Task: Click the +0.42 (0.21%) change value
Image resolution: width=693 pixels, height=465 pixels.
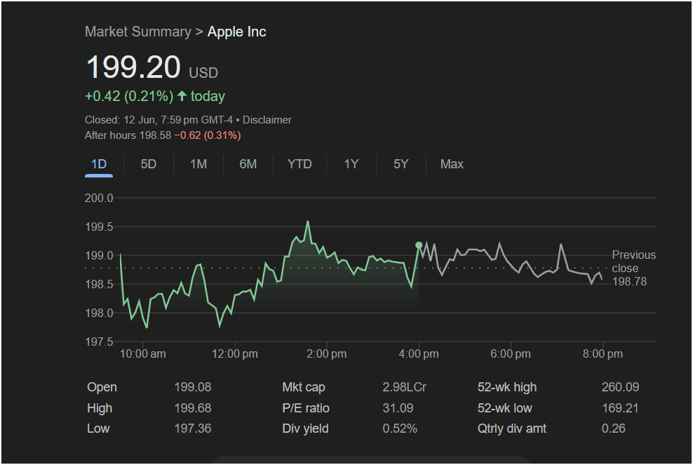Action: pyautogui.click(x=129, y=96)
